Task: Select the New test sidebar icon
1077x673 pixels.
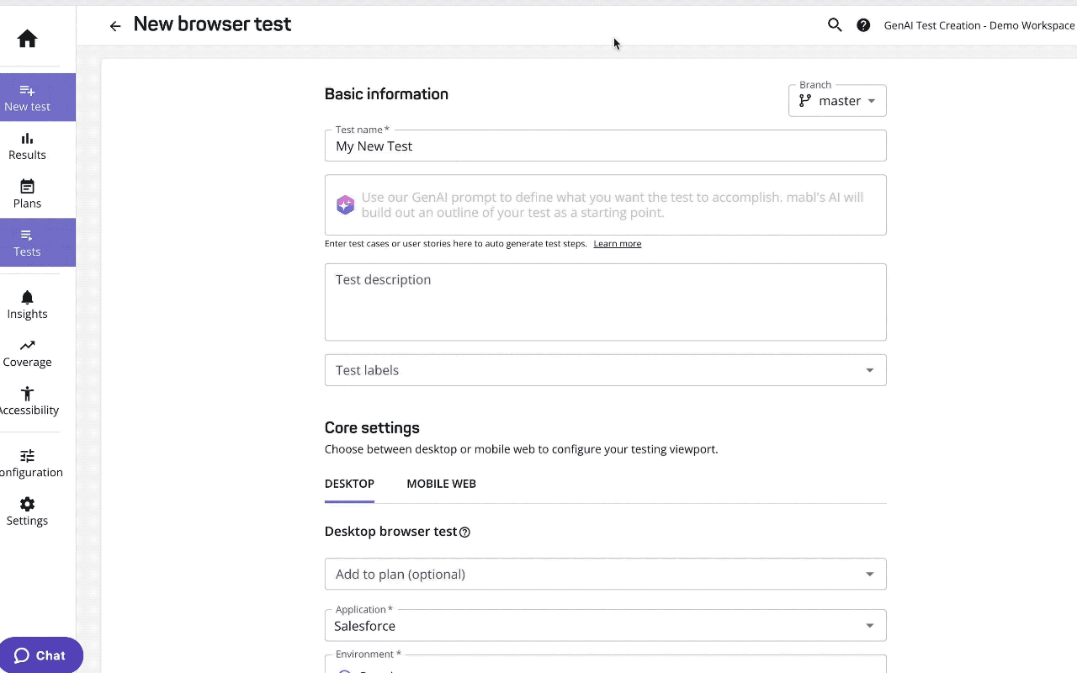Action: (27, 90)
